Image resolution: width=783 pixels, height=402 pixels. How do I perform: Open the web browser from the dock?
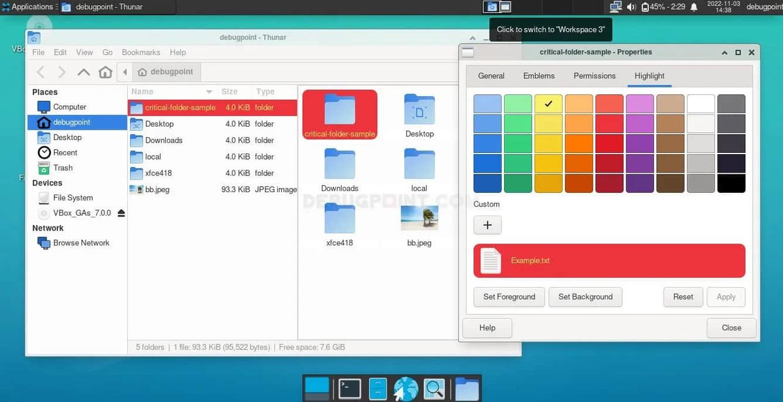tap(406, 389)
